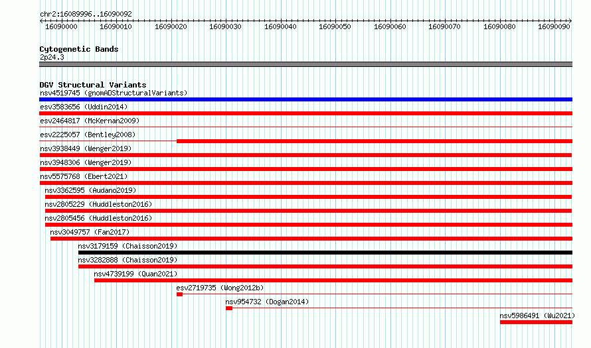
Task: Select the esv2719735 (Wong2012b) label
Action: (220, 288)
